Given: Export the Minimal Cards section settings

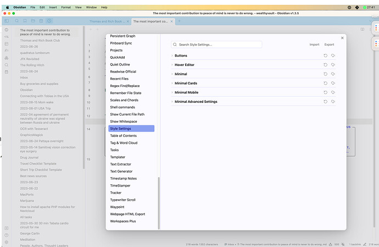Looking at the screenshot, I should coord(333,83).
